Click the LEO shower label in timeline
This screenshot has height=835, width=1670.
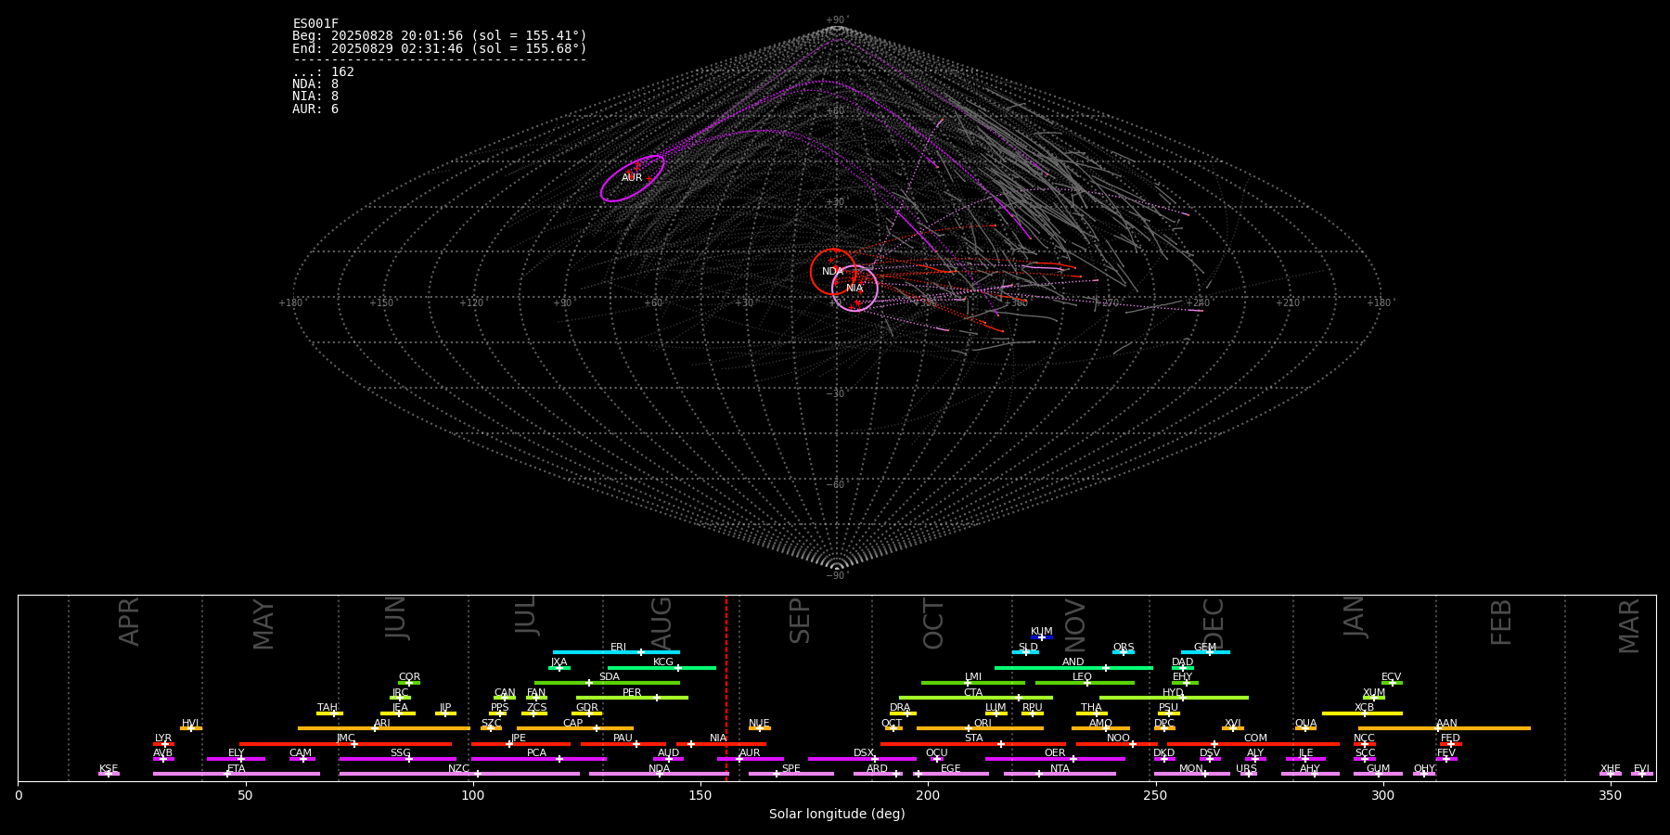click(1083, 677)
